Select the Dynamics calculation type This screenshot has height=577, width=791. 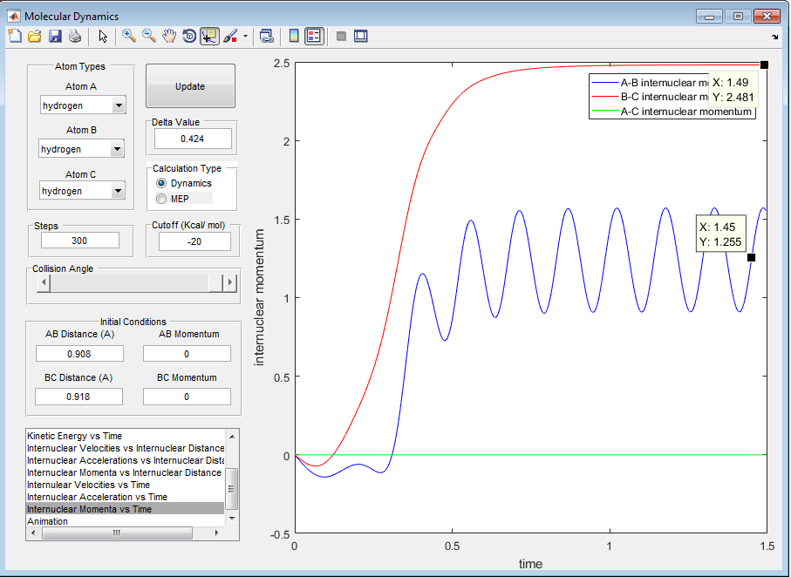160,183
